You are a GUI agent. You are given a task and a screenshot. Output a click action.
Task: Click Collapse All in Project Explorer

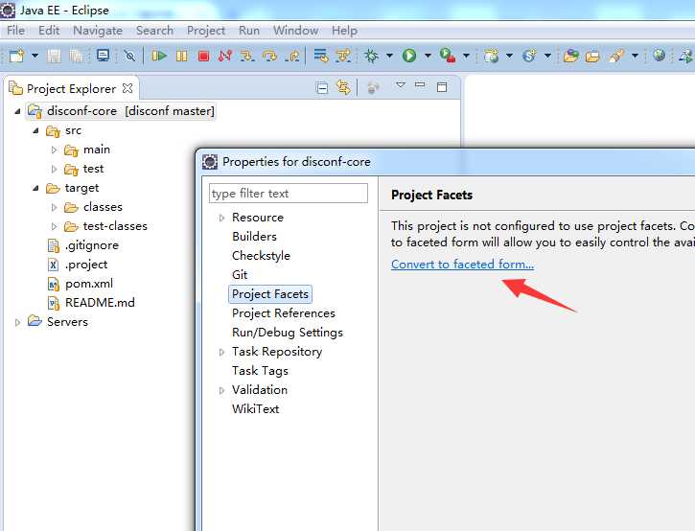[322, 88]
